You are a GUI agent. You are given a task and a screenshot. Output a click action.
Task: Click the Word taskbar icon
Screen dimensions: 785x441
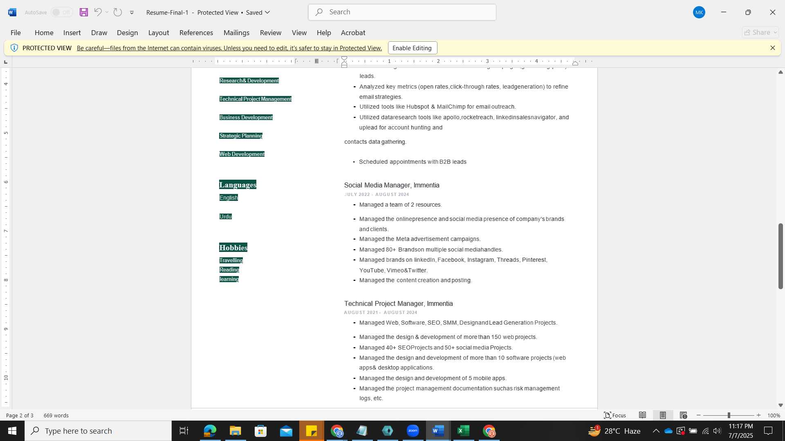(x=438, y=431)
